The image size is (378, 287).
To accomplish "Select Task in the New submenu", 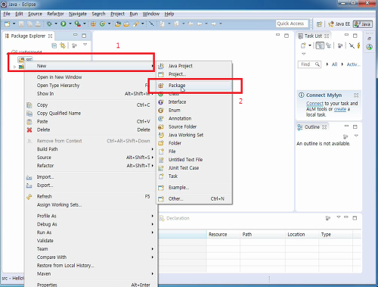I will 194,176.
